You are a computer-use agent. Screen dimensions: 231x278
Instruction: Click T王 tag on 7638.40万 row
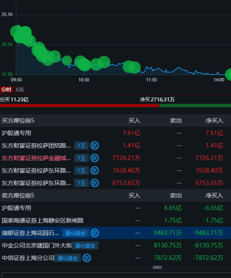coord(81,171)
